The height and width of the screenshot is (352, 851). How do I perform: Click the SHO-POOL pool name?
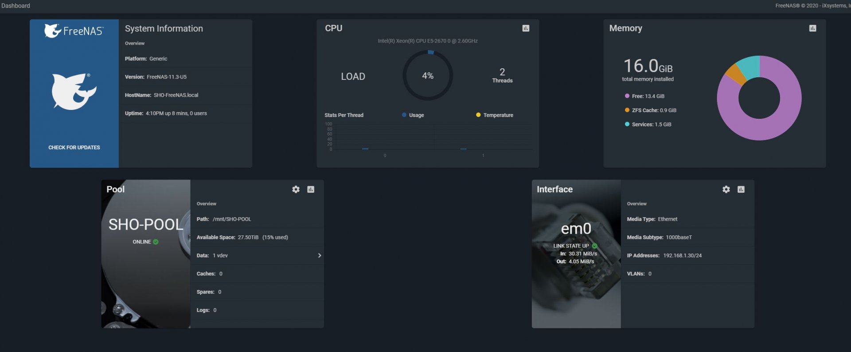[146, 225]
